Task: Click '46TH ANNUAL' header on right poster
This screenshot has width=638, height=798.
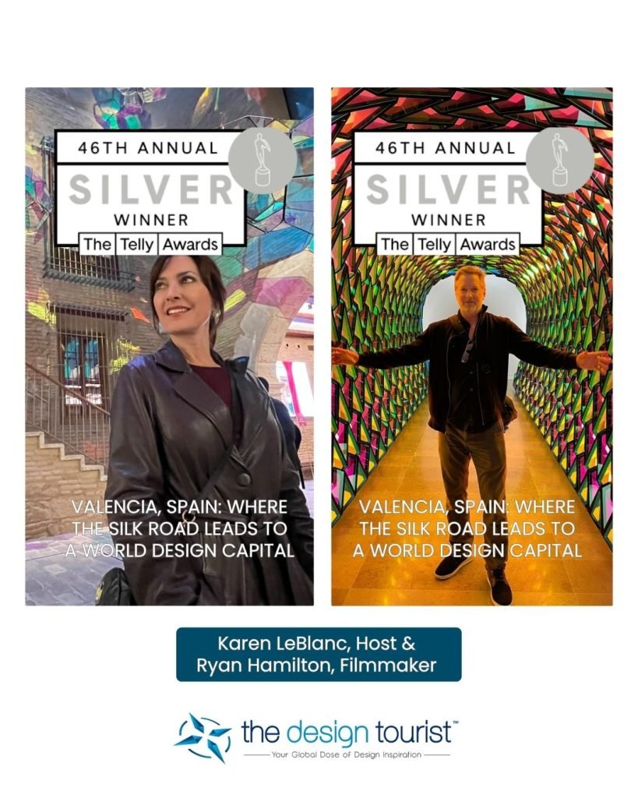Action: [x=445, y=148]
